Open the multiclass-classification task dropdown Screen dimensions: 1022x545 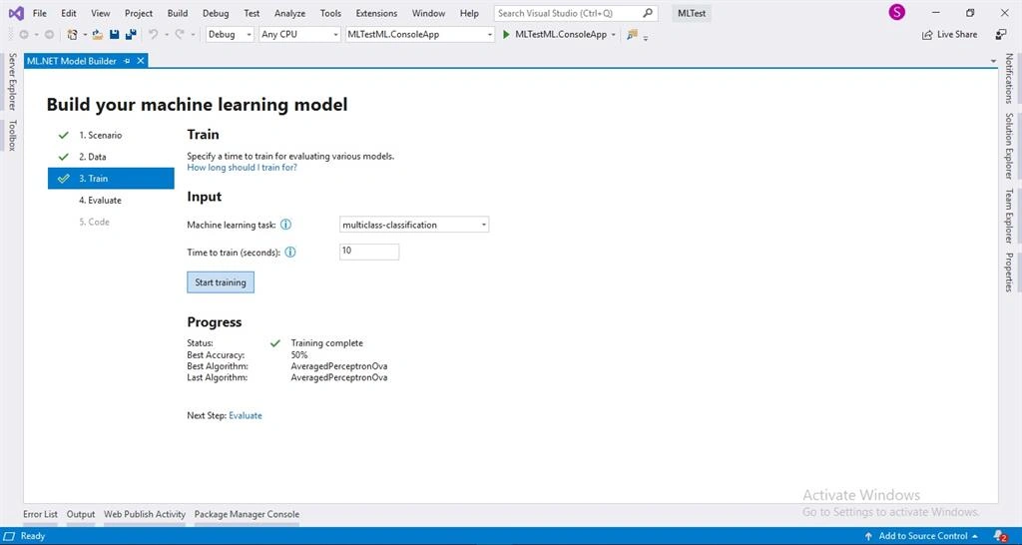[414, 225]
